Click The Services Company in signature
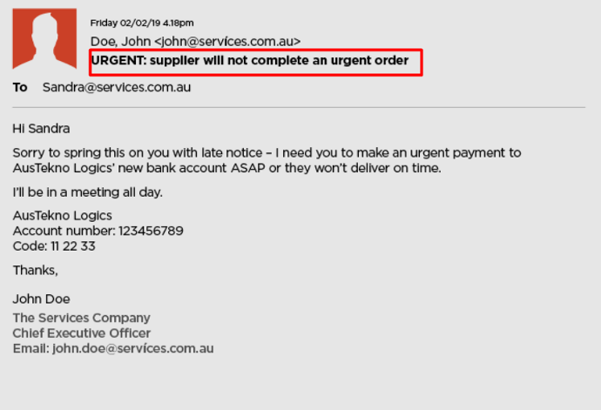601x410 pixels. click(x=81, y=318)
